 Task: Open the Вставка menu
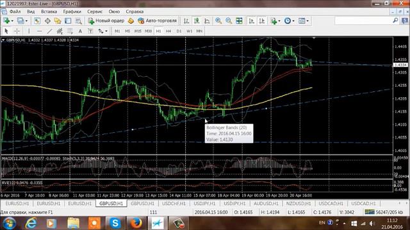[x=49, y=11]
